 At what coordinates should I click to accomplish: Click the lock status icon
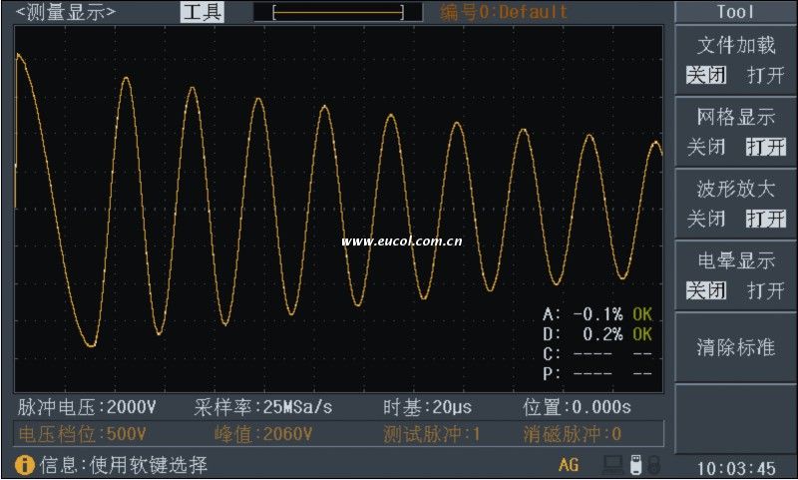[x=654, y=465]
